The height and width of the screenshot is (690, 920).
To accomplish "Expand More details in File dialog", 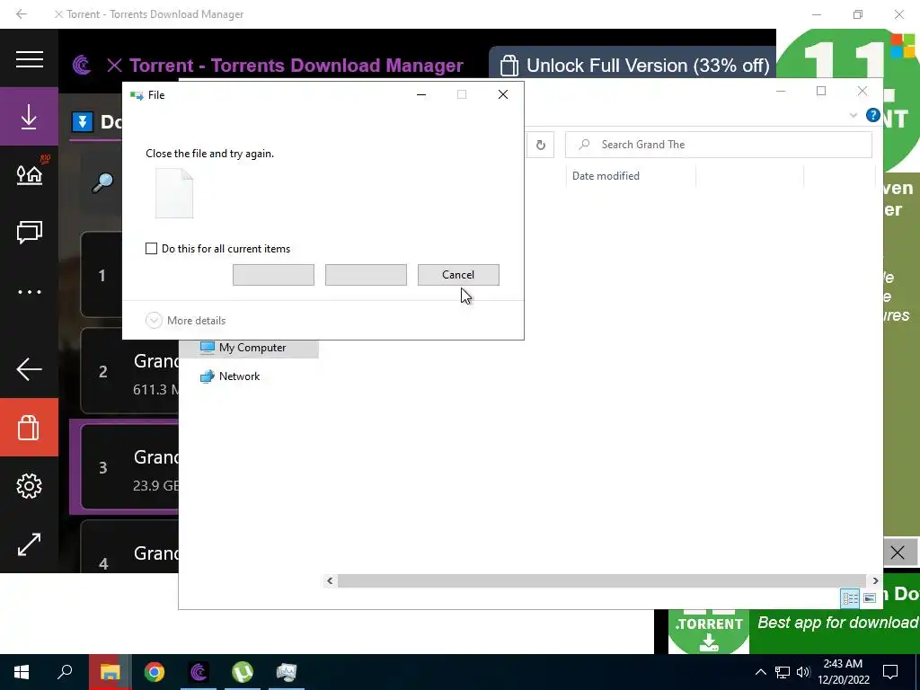I will pyautogui.click(x=185, y=321).
